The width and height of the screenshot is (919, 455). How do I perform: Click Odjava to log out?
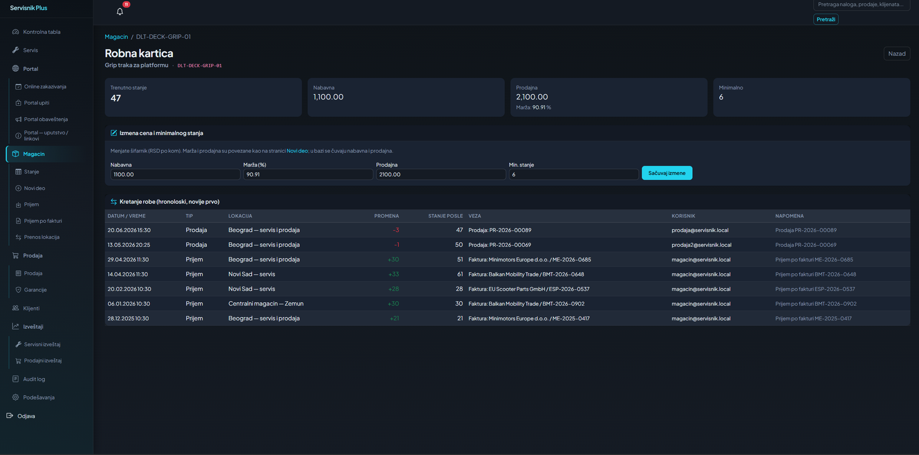point(26,416)
